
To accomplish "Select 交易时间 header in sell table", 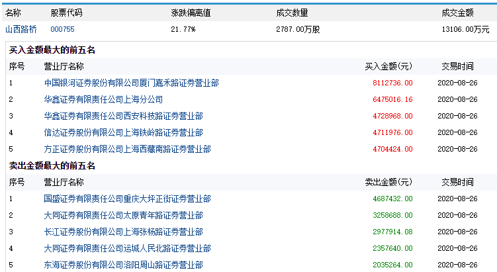I will (457, 182).
